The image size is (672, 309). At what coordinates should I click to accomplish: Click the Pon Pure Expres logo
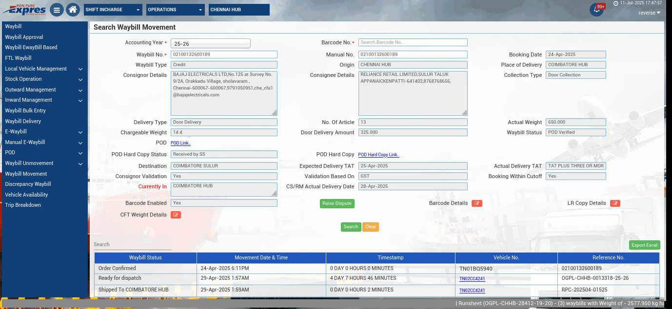tap(24, 9)
